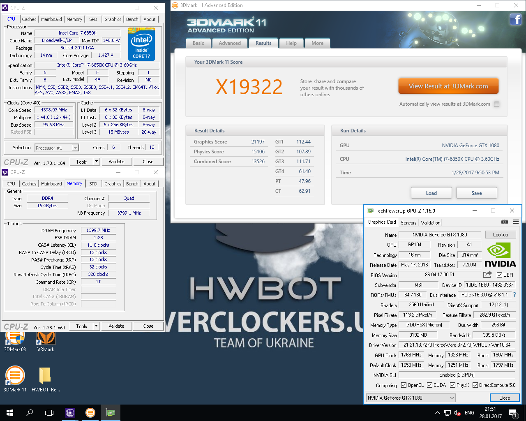This screenshot has height=421, width=526.
Task: Click the DRAM Frequency value 1399.7 MHz
Action: pos(98,231)
